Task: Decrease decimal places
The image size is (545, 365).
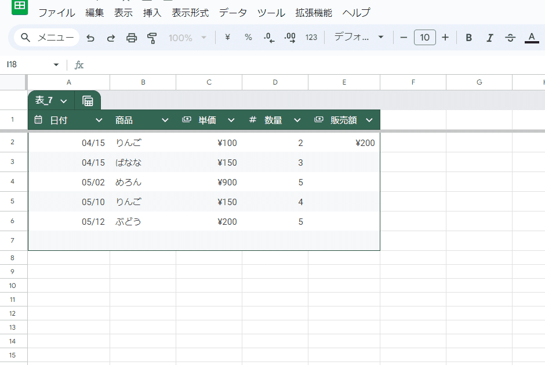Action: pyautogui.click(x=269, y=38)
